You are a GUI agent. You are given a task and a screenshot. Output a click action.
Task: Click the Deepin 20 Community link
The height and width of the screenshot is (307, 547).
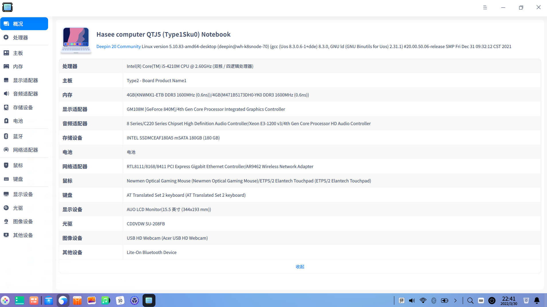pyautogui.click(x=119, y=46)
